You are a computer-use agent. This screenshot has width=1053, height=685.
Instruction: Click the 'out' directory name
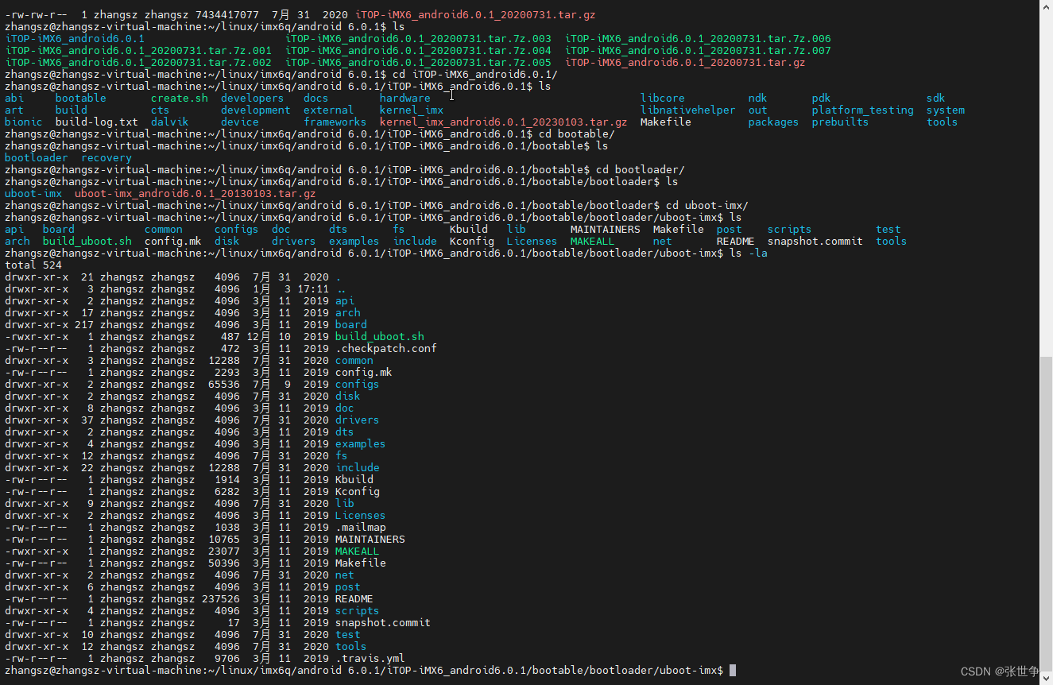point(758,110)
